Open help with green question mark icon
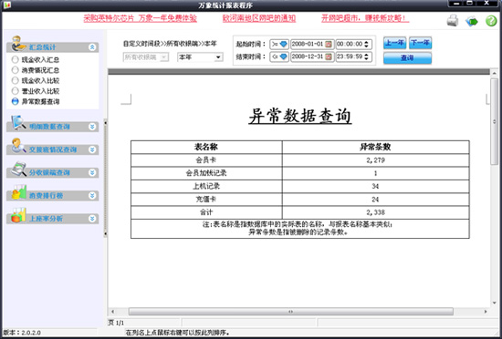 coord(491,21)
